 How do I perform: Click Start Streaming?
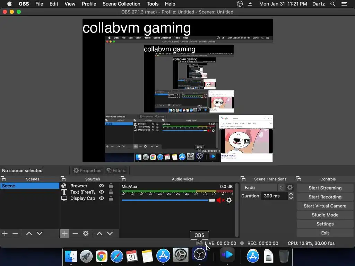point(325,188)
